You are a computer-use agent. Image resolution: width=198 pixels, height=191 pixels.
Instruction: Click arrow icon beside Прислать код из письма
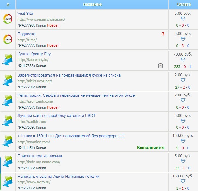pos(7,162)
